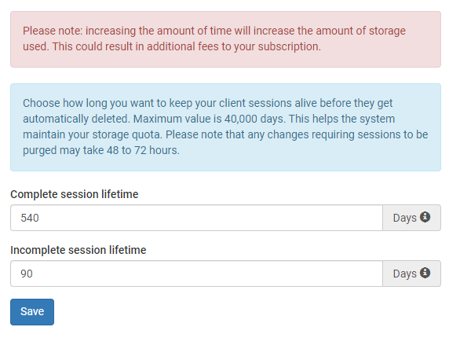Click the blue session retention info box
This screenshot has width=449, height=349.
point(225,127)
